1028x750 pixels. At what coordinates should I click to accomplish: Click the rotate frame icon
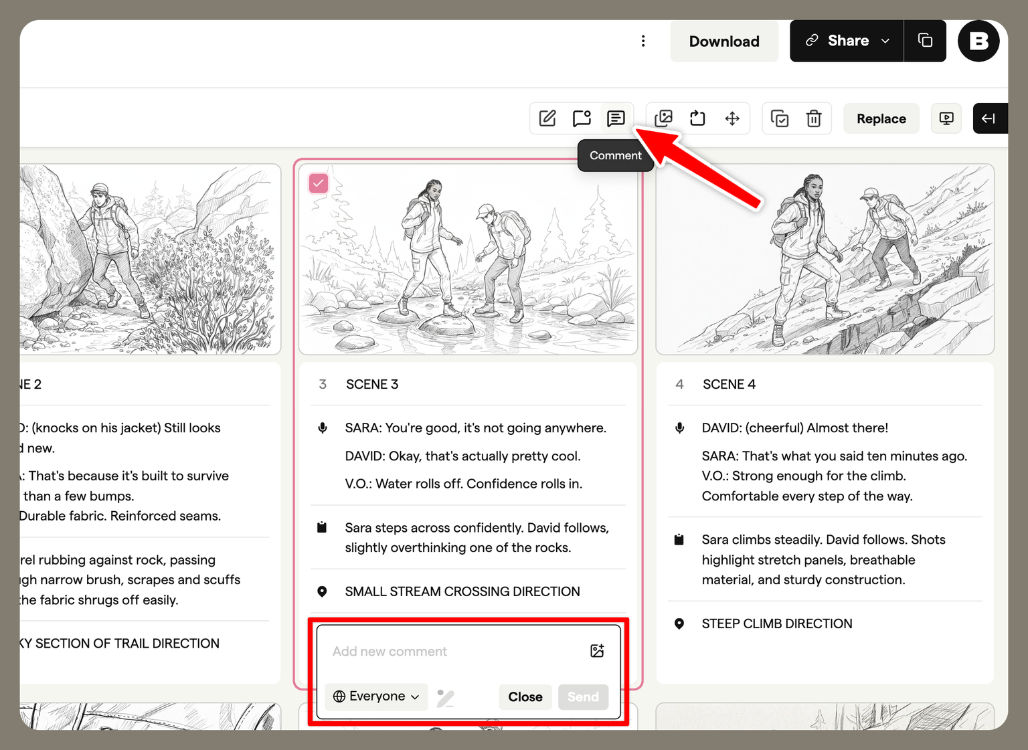point(697,118)
